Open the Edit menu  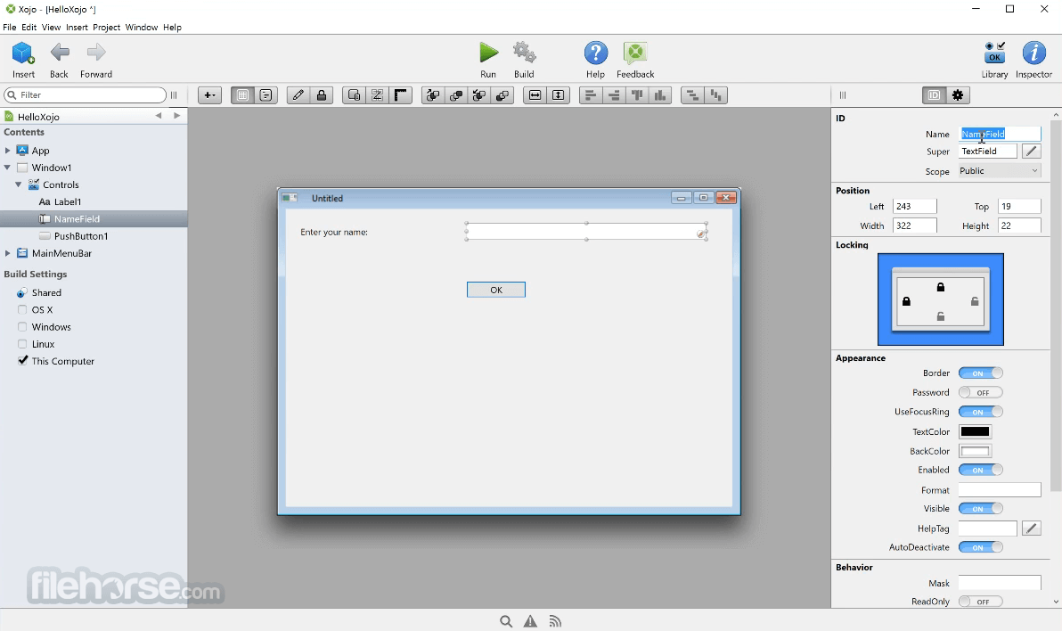pos(29,27)
